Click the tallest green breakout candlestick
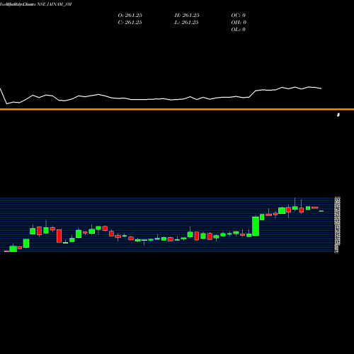This screenshot has height=354, width=354. [x=256, y=226]
